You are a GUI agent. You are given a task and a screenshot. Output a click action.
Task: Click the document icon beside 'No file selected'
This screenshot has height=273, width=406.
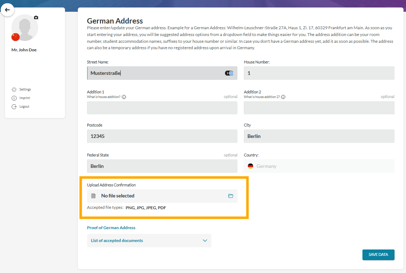pos(94,196)
